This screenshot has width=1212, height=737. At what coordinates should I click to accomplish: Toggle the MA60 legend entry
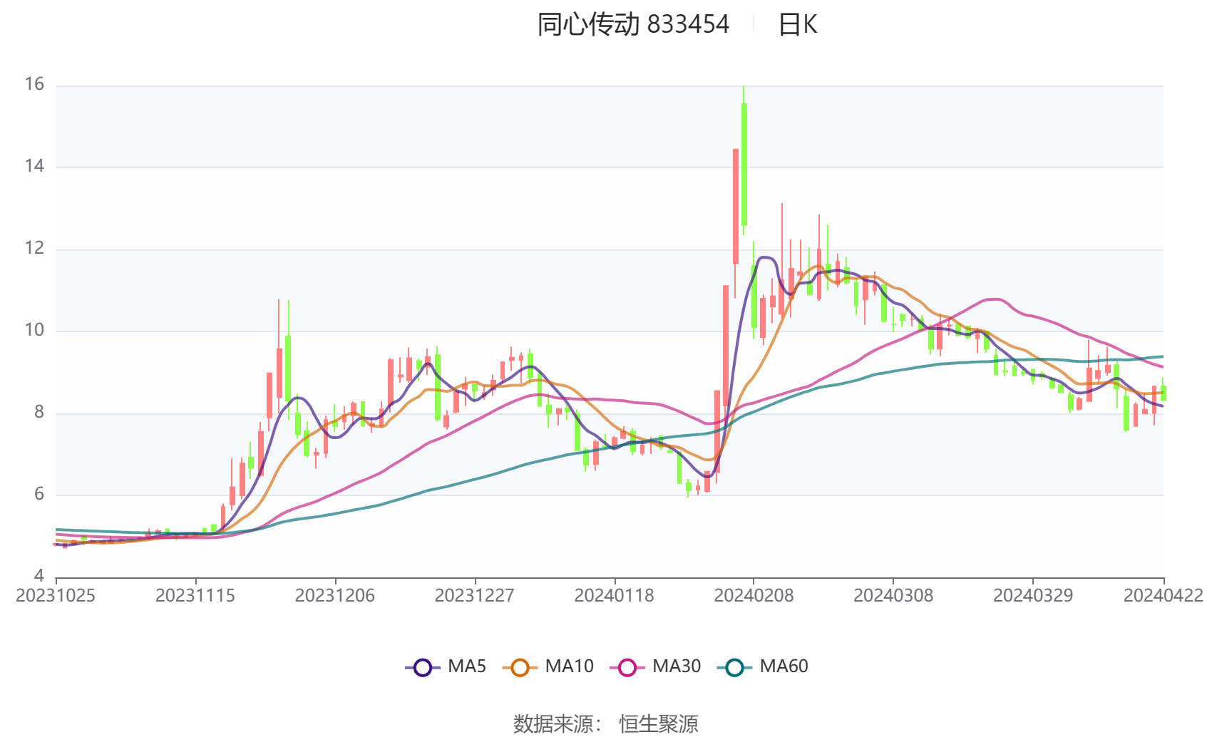[762, 666]
